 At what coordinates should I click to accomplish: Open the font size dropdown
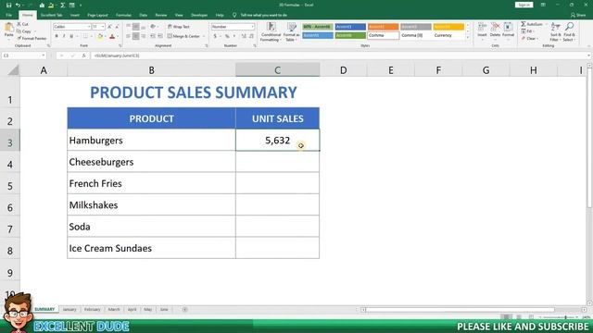click(103, 27)
